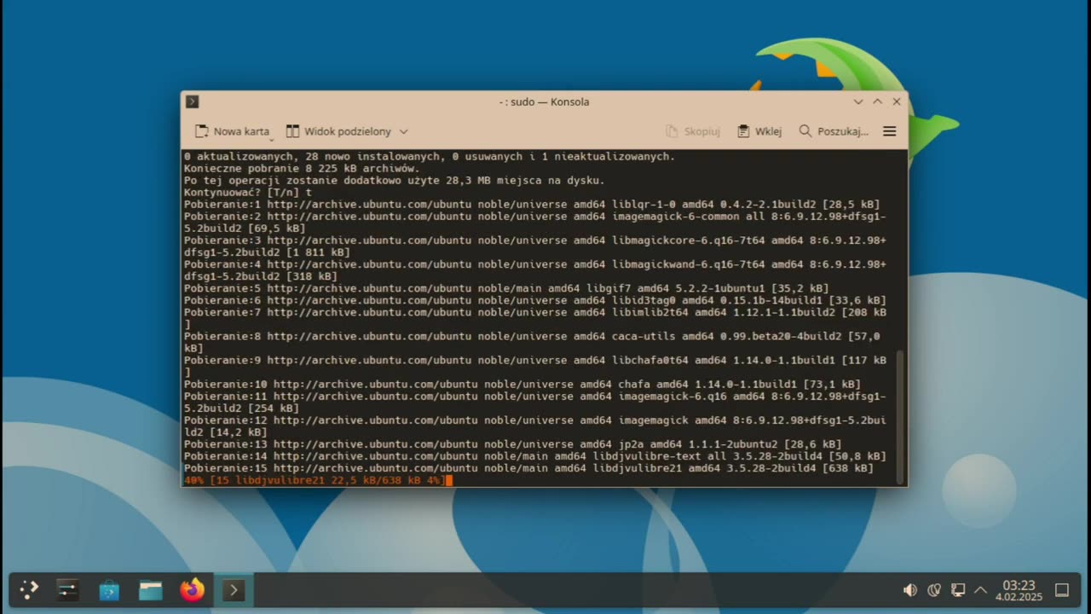The width and height of the screenshot is (1091, 614).
Task: Minimize the Konsola window
Action: click(858, 101)
